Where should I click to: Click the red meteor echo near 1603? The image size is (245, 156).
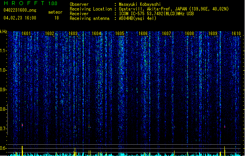(x=75, y=127)
